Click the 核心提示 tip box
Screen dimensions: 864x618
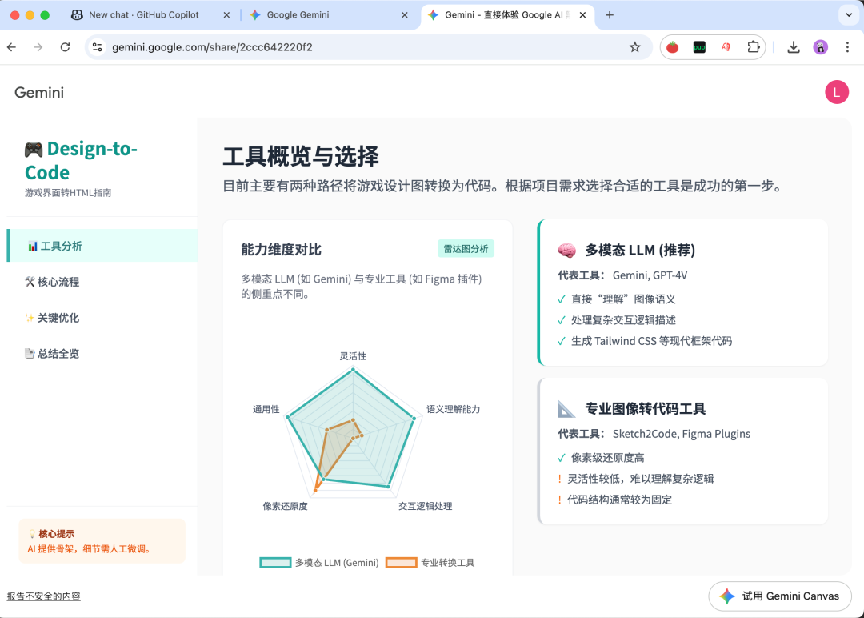click(102, 541)
